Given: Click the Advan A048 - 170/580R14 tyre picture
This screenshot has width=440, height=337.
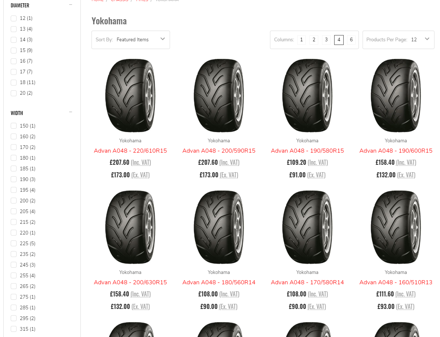Looking at the screenshot, I should coord(307,227).
